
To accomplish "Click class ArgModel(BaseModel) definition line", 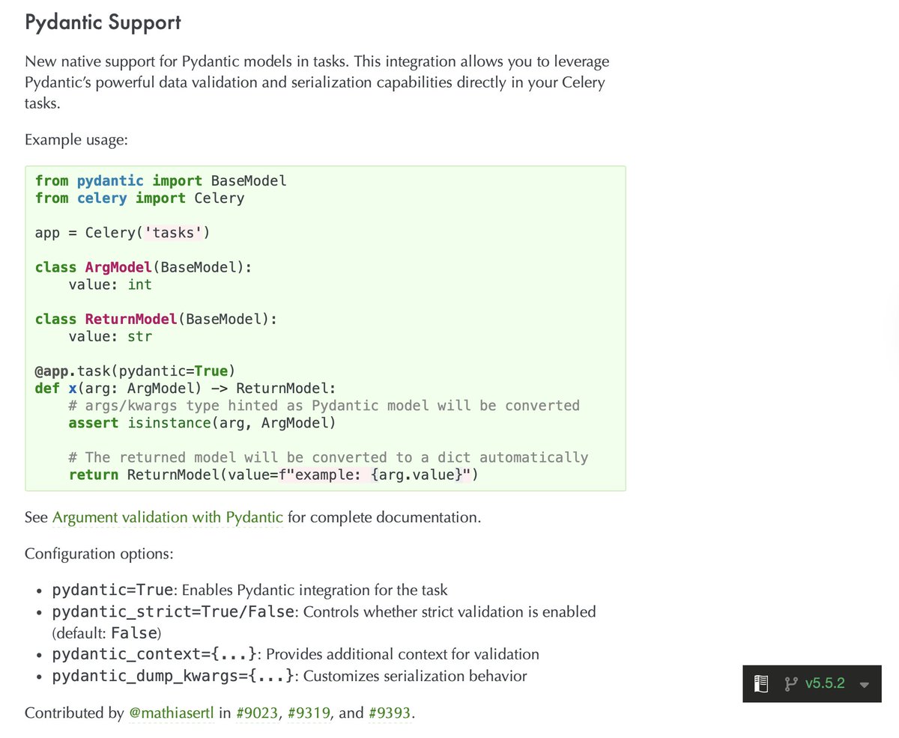I will click(x=144, y=267).
